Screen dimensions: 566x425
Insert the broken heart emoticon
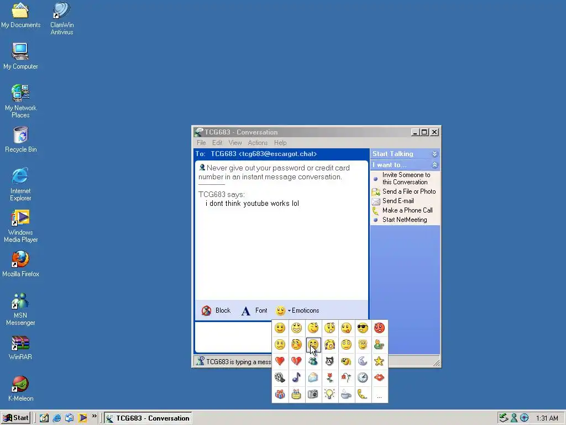(x=297, y=361)
